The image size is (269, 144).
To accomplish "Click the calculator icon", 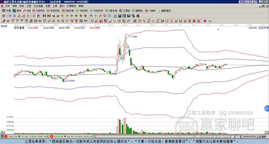I will pyautogui.click(x=120, y=16).
